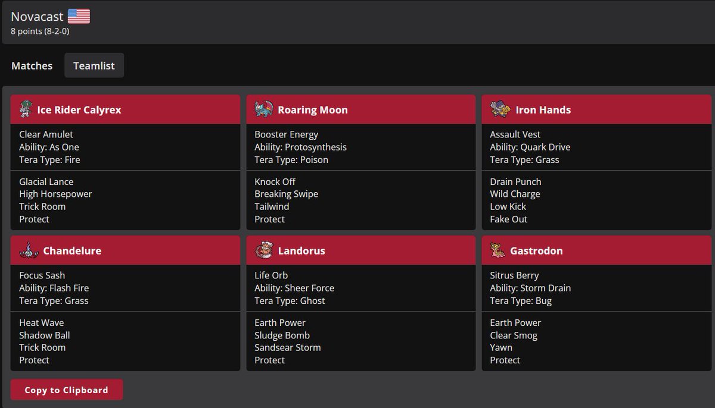Click the Roaring Moon sprite icon
The width and height of the screenshot is (715, 408).
(x=263, y=109)
